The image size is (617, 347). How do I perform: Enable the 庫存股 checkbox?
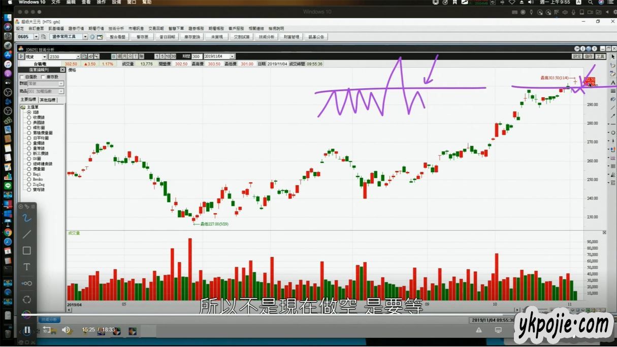[43, 77]
